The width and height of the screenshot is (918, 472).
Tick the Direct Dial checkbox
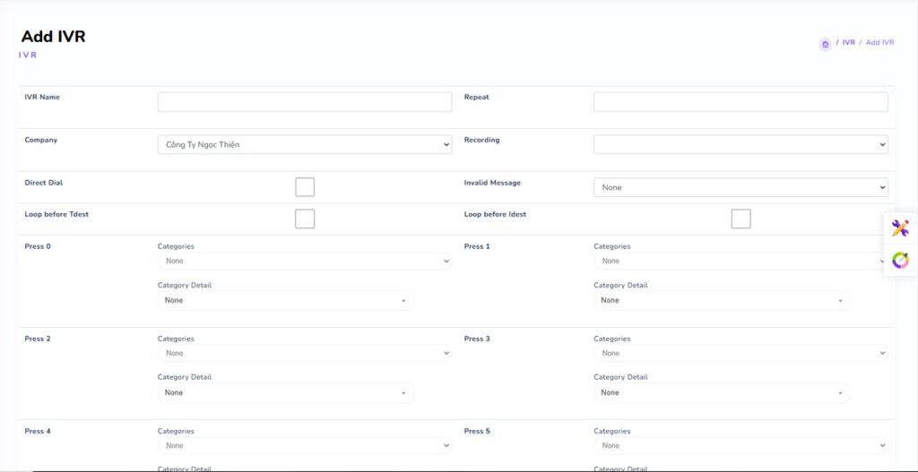(305, 187)
